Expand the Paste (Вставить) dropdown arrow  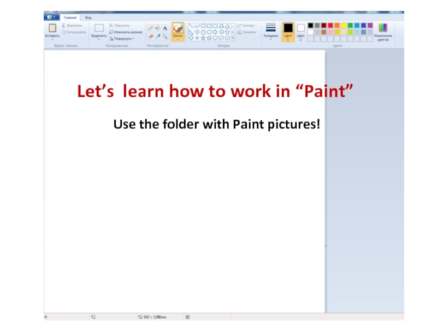tap(52, 39)
